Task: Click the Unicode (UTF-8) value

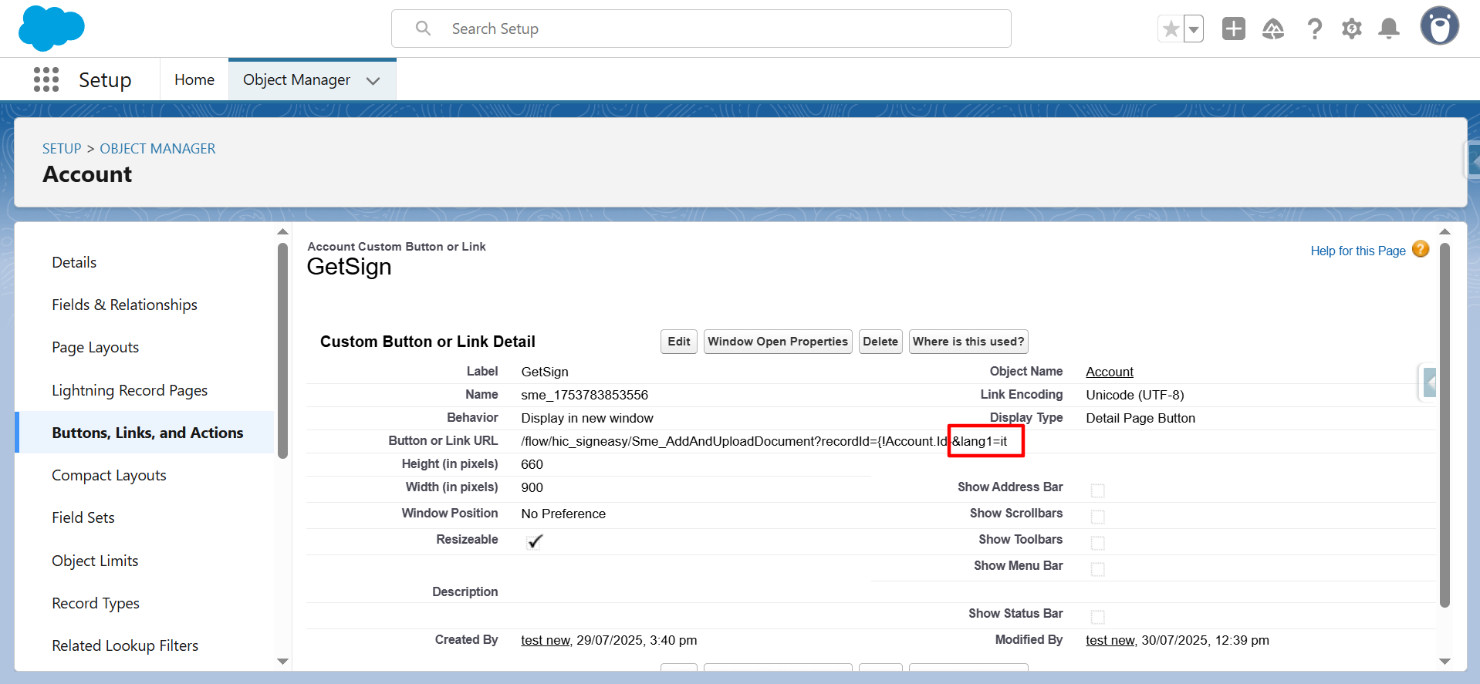Action: coord(1134,395)
